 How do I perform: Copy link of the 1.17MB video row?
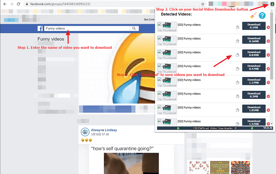[x=237, y=83]
